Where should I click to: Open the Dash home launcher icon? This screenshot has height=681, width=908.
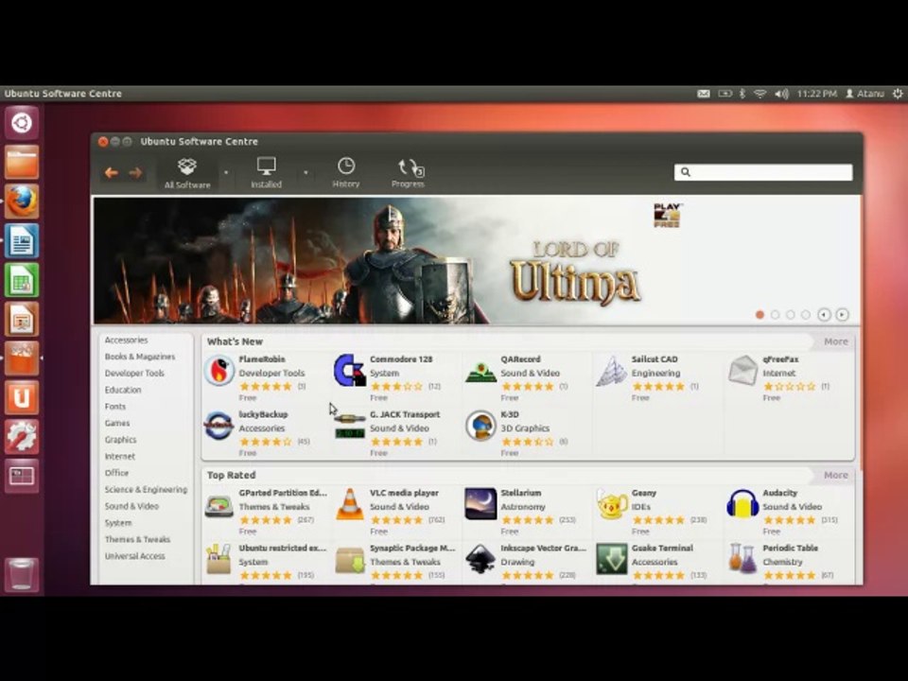pos(22,123)
